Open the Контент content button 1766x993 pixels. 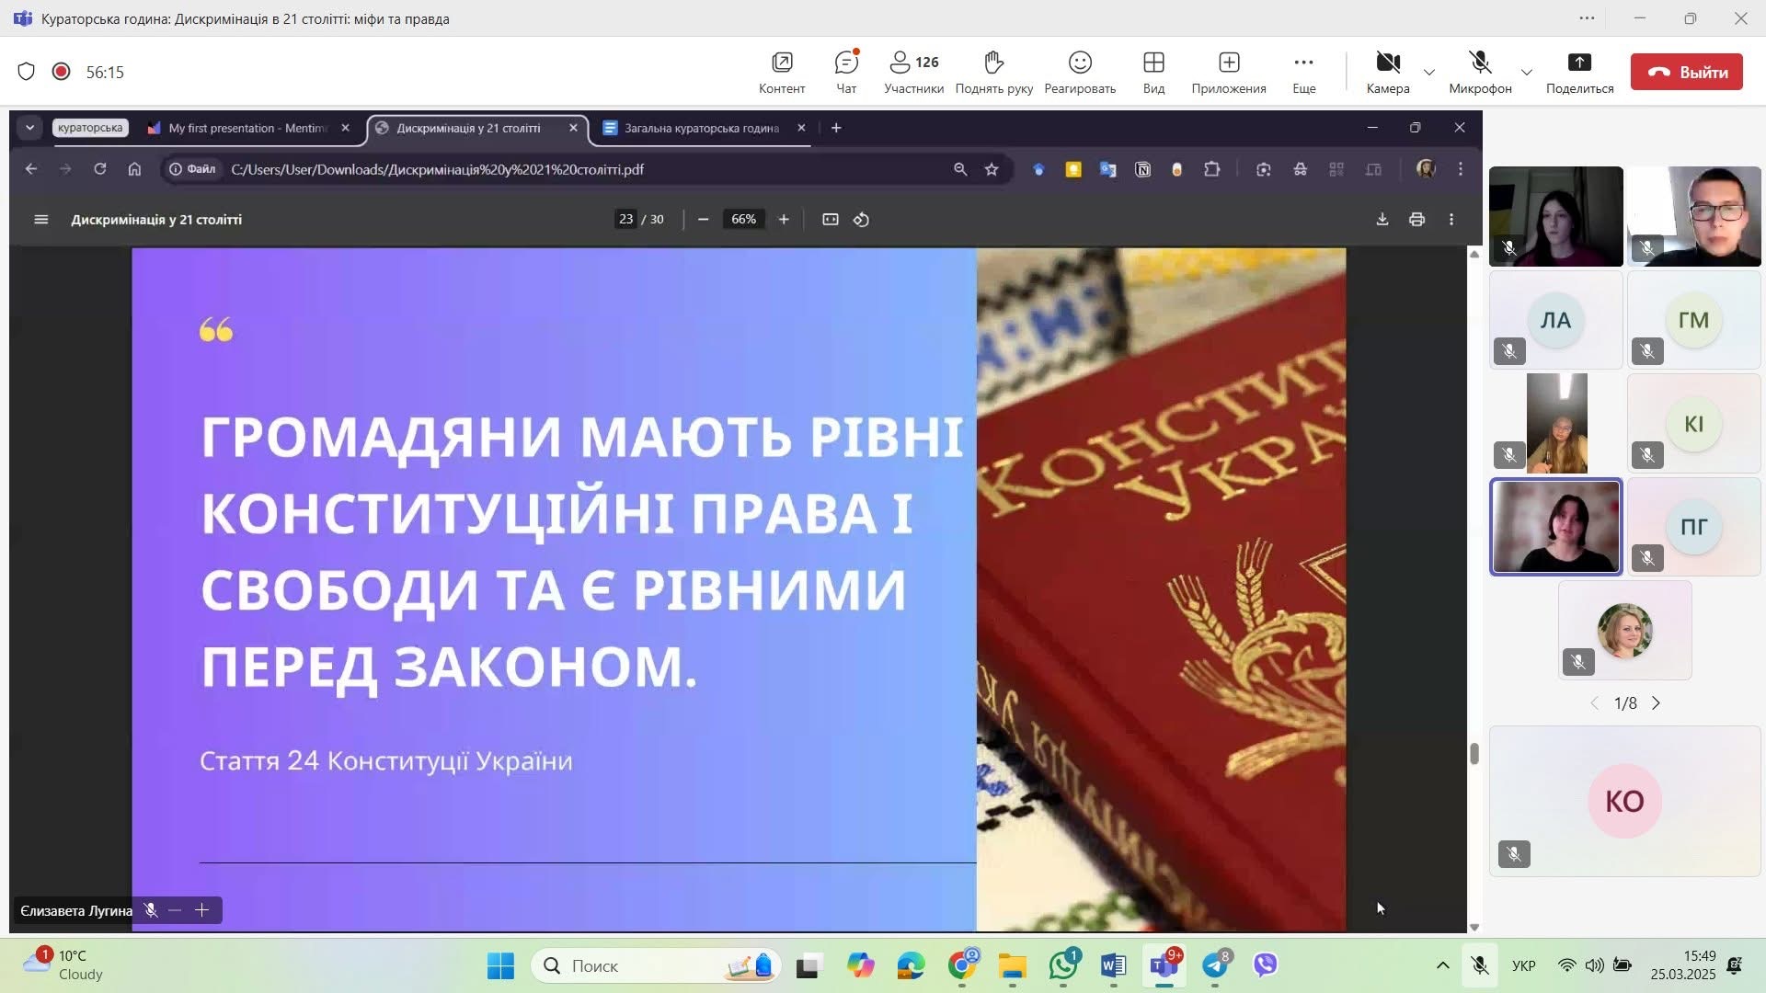[781, 72]
